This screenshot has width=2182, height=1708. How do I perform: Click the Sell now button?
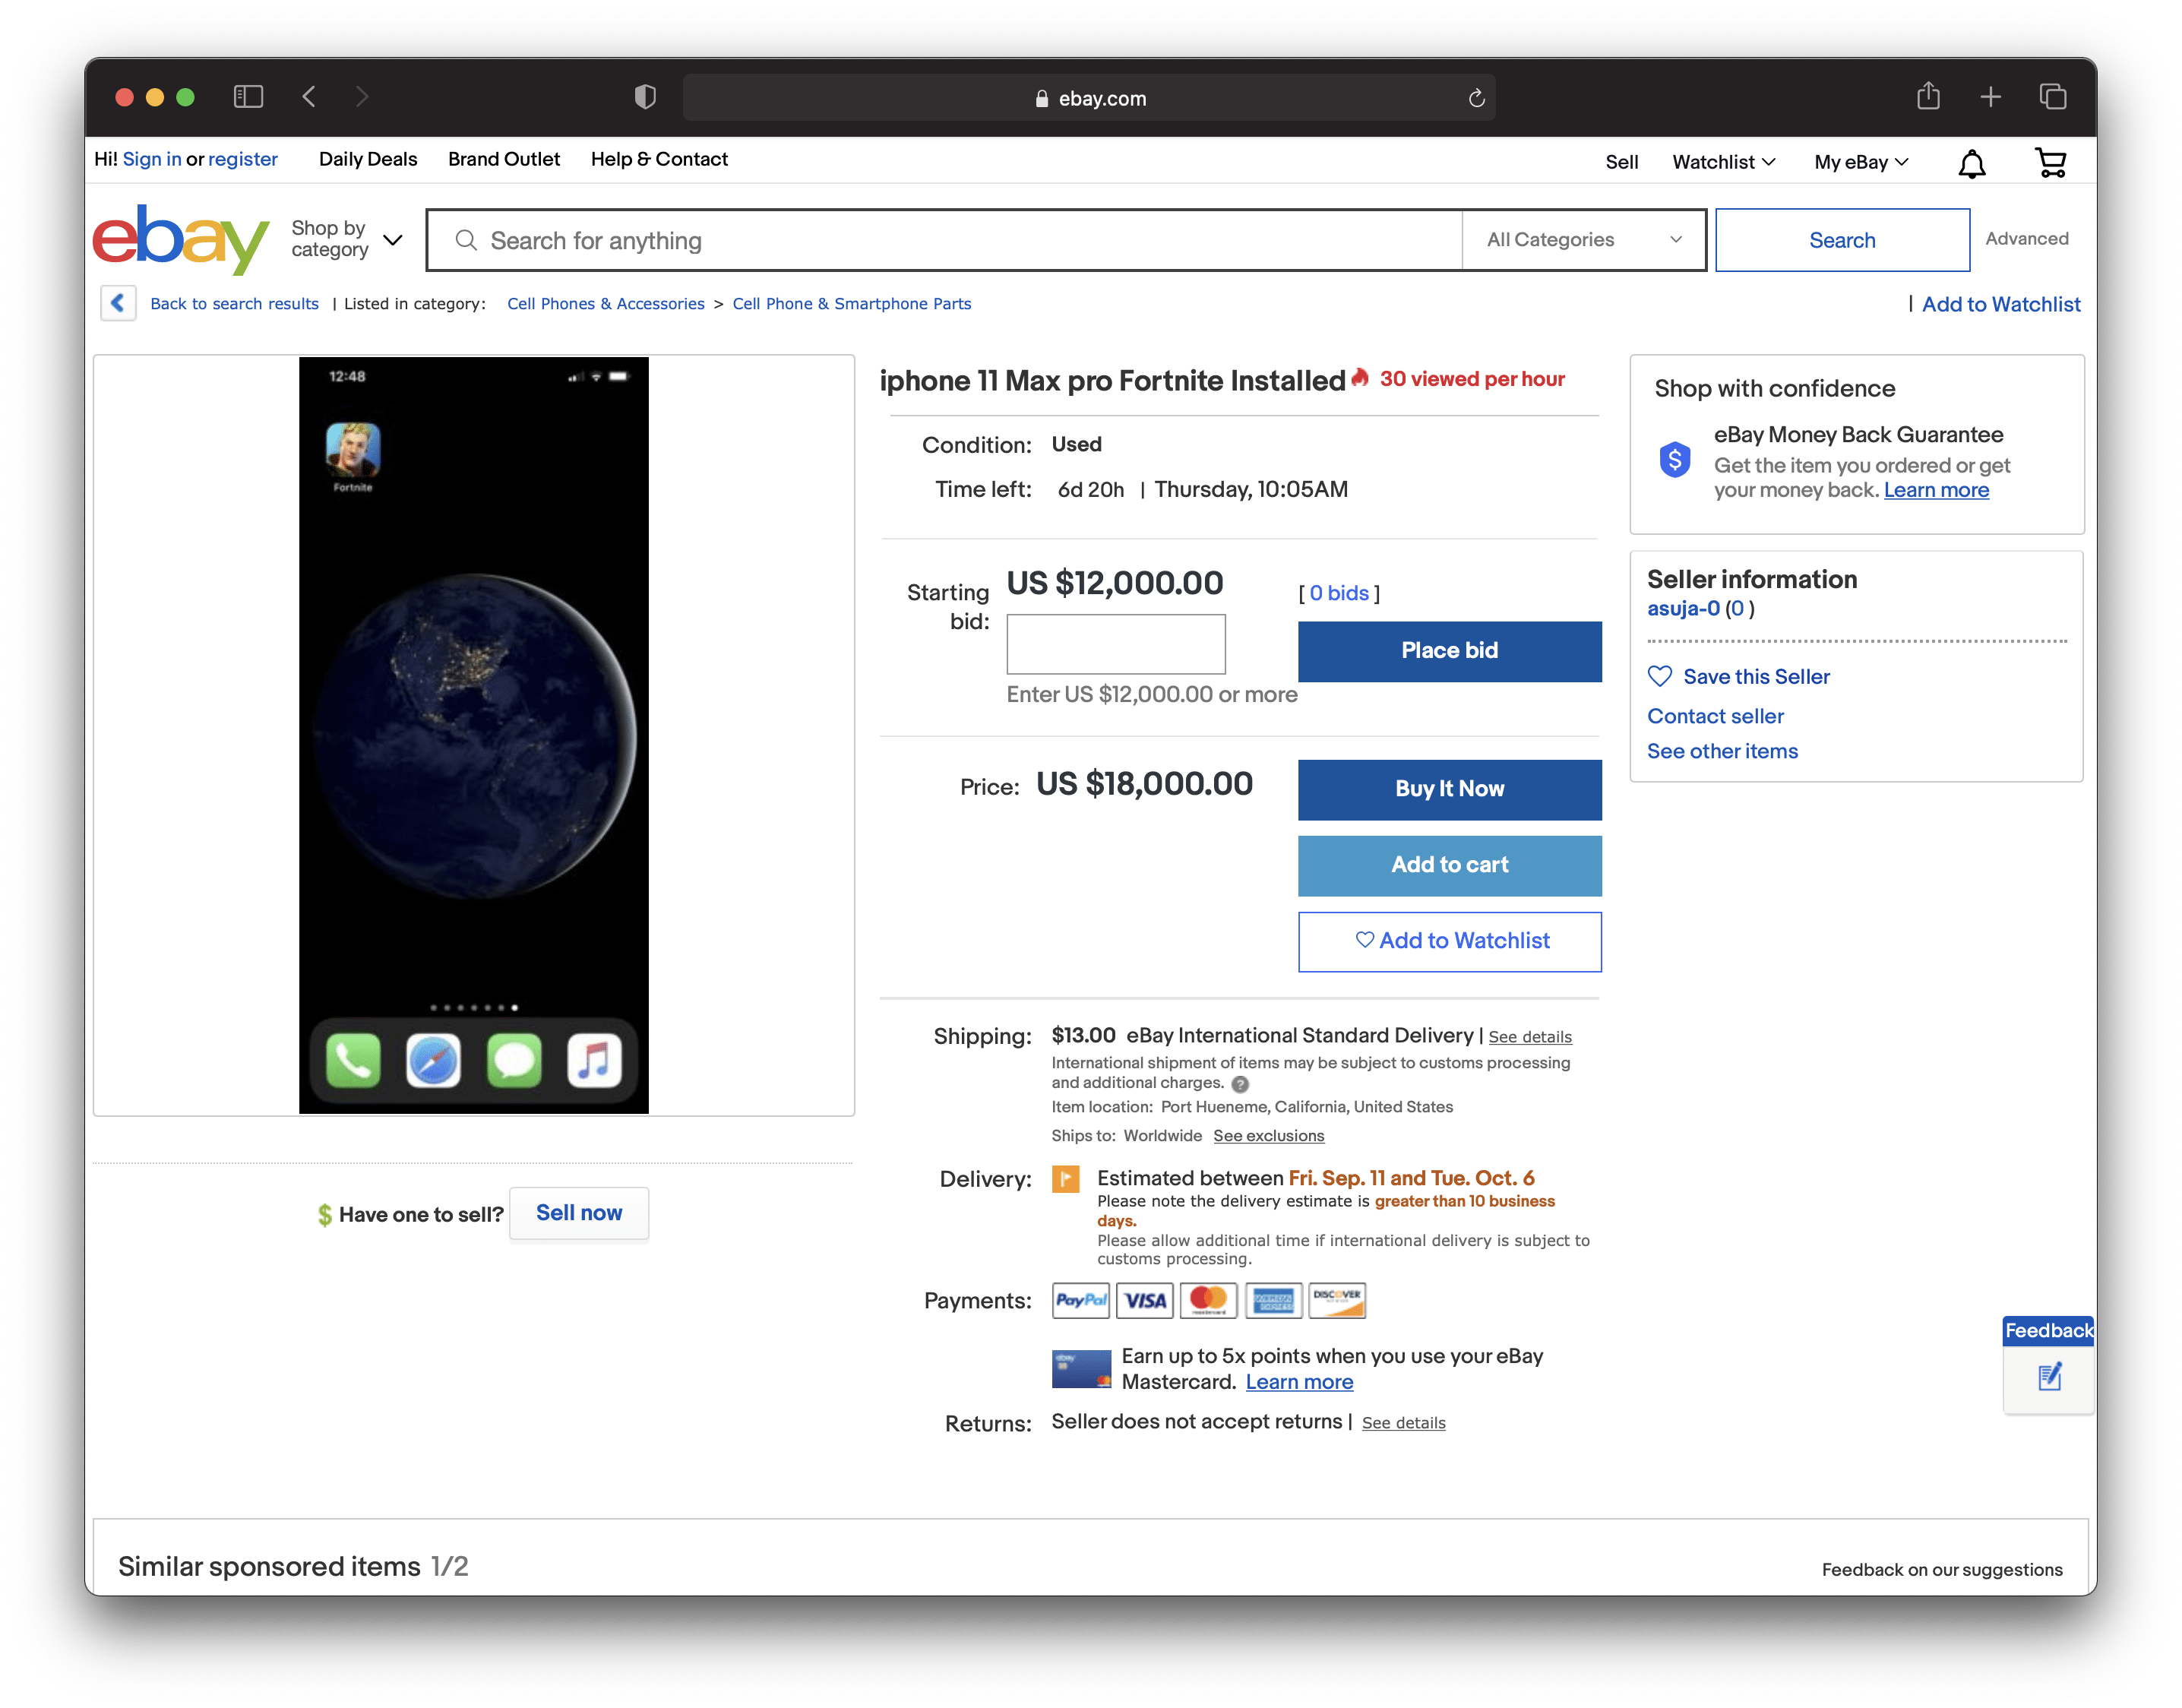pyautogui.click(x=579, y=1213)
